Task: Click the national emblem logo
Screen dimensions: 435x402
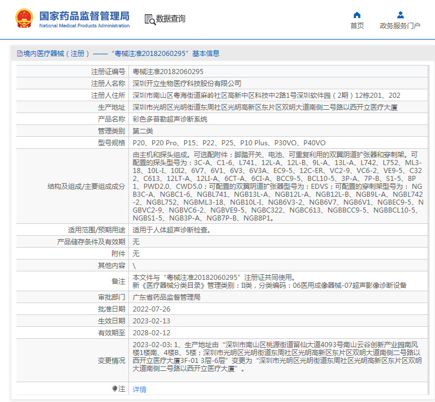Action: click(24, 19)
